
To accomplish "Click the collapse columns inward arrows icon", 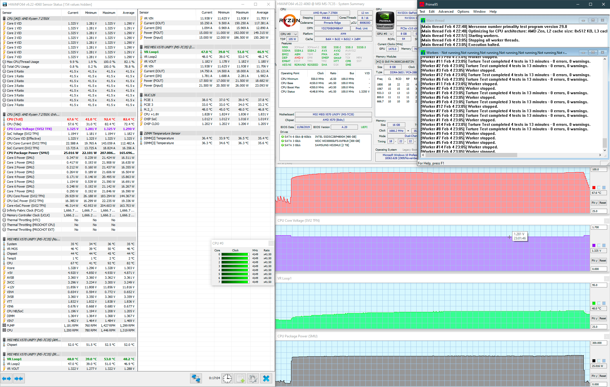I will 19,379.
